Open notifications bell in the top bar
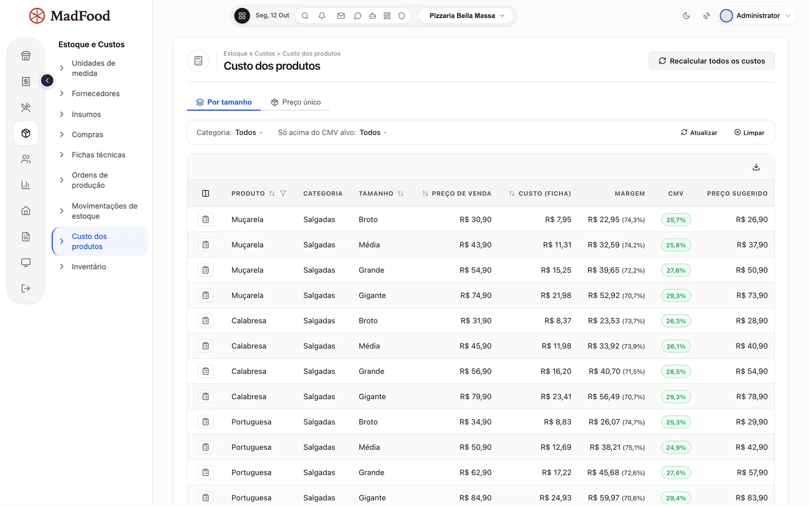This screenshot has height=506, width=809. click(322, 16)
